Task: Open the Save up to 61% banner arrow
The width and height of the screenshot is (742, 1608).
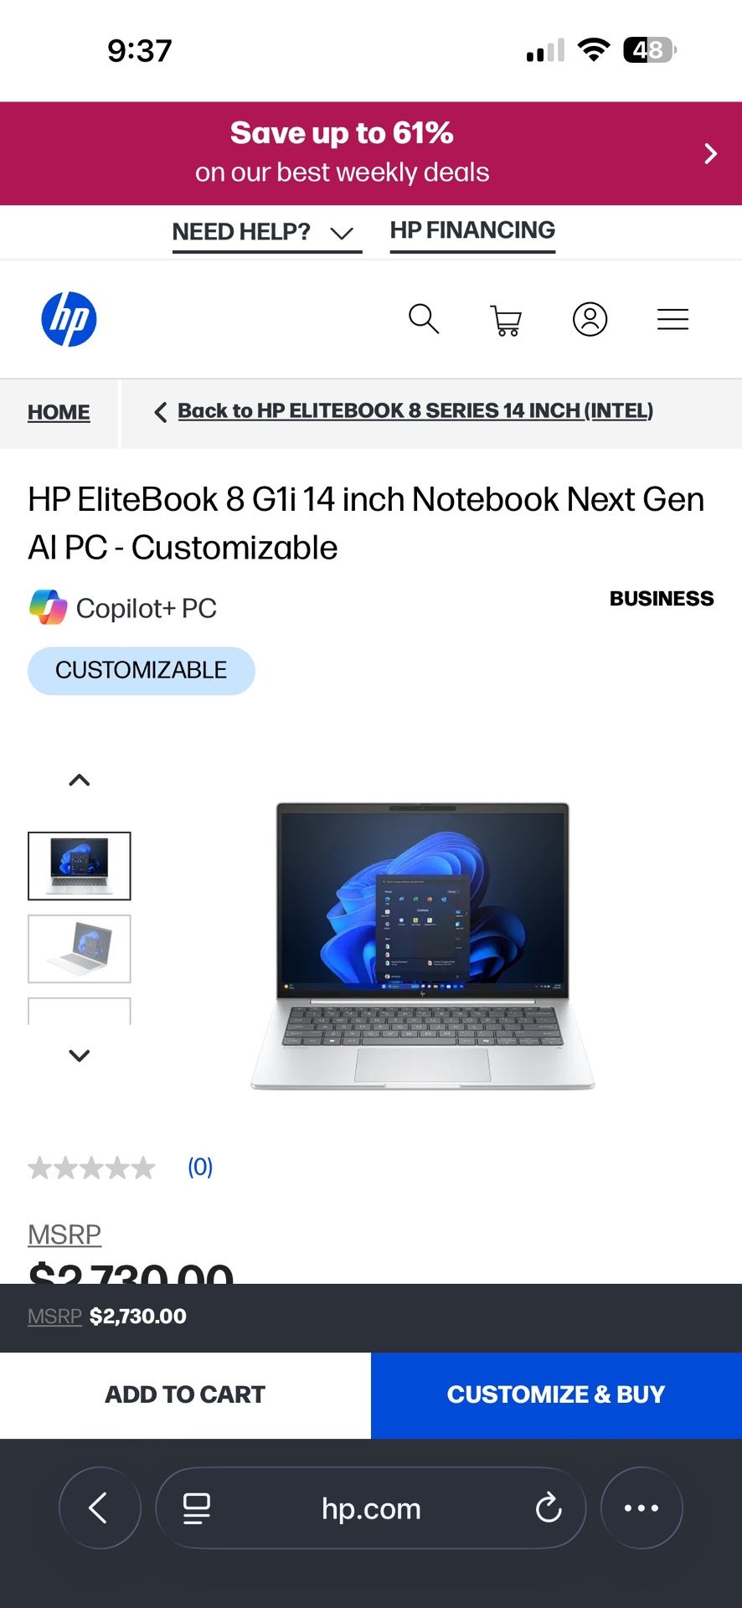Action: [710, 153]
